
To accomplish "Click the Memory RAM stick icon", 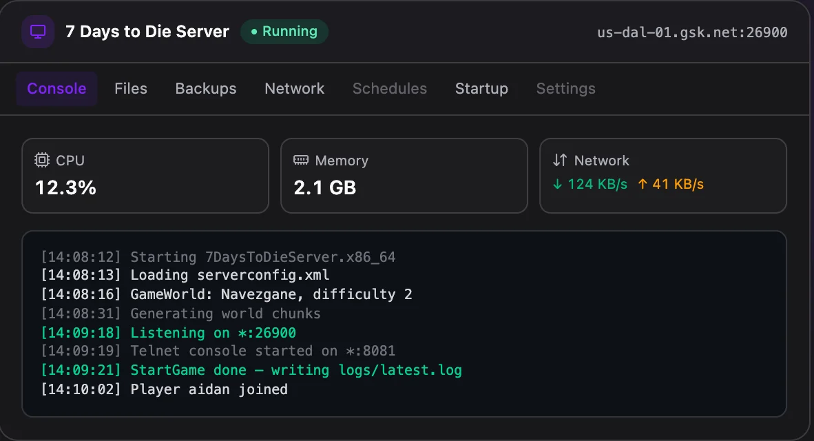I will (x=301, y=160).
